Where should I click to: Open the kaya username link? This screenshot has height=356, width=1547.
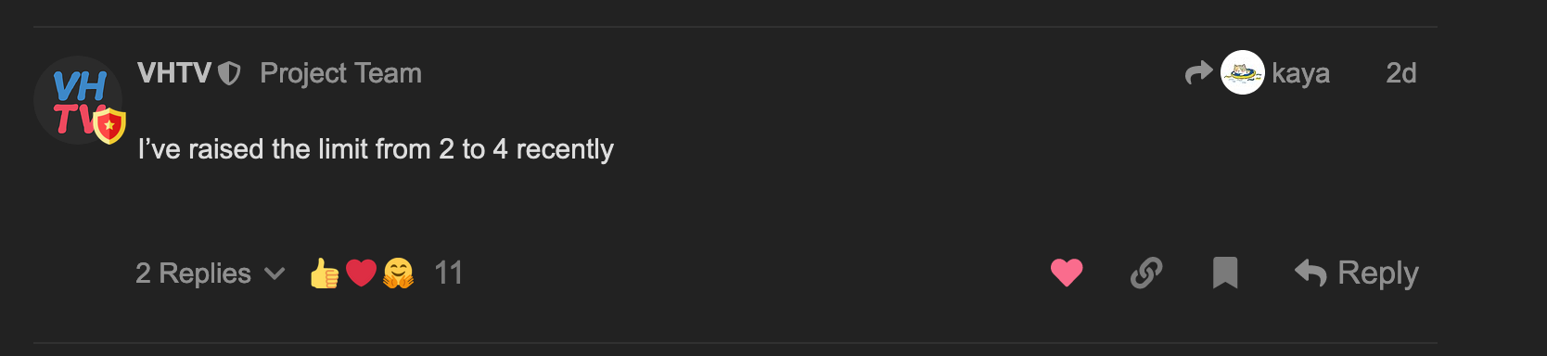coord(1300,73)
